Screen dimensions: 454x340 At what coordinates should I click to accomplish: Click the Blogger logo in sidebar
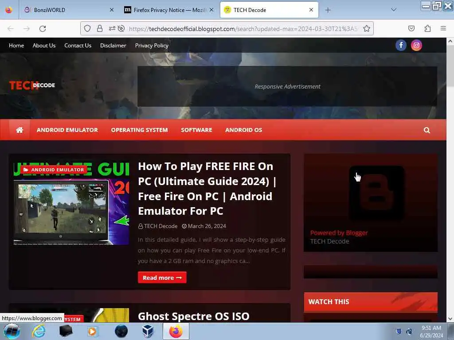[377, 193]
